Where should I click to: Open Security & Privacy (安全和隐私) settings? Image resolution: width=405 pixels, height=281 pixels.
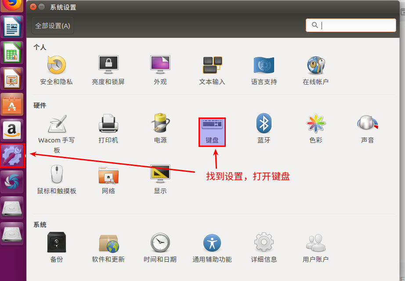(x=56, y=70)
